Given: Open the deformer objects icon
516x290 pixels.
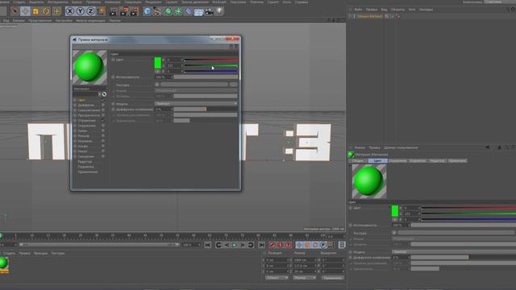Looking at the screenshot, I should pyautogui.click(x=188, y=11).
